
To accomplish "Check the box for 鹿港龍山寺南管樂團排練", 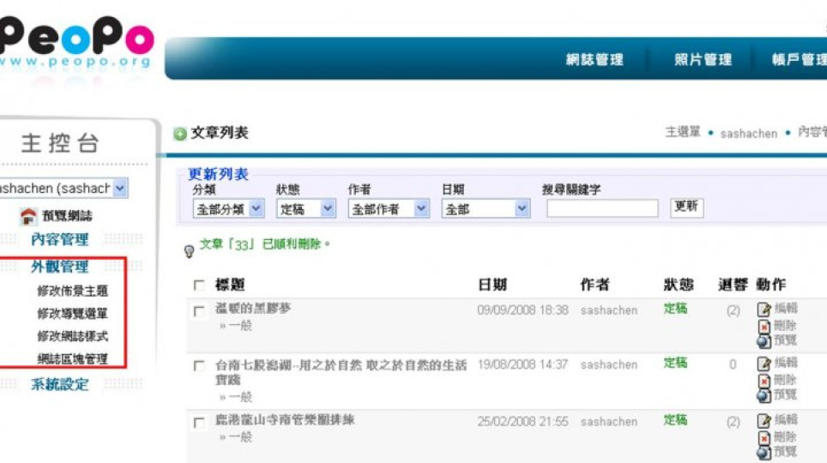I will pyautogui.click(x=199, y=423).
